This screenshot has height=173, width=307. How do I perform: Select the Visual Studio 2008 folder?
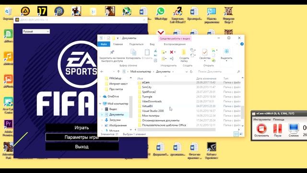coord(153,111)
